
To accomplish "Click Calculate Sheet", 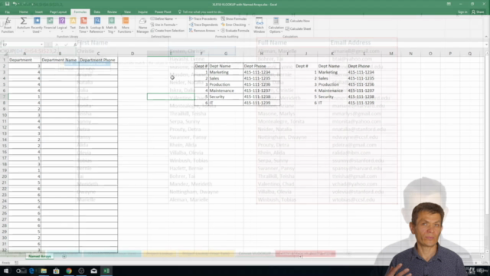I will 298,29.
